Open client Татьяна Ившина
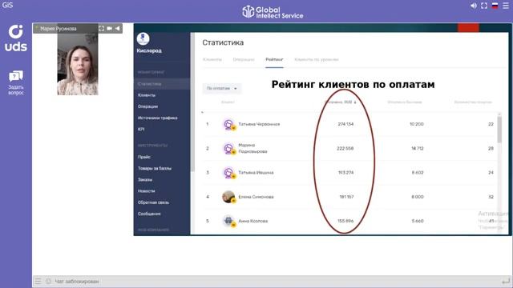This screenshot has width=513, height=288. coord(256,173)
